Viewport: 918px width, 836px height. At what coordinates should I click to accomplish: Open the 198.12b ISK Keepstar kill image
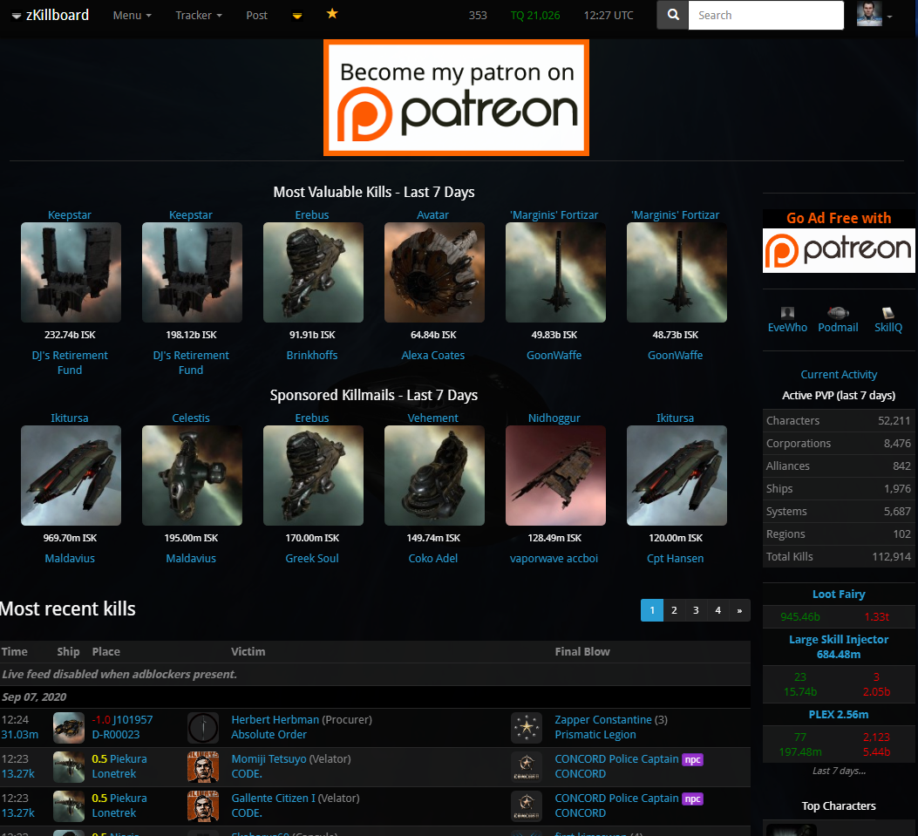pos(192,272)
